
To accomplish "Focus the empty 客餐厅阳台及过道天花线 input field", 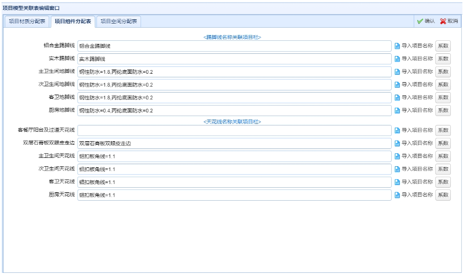I will coord(234,130).
